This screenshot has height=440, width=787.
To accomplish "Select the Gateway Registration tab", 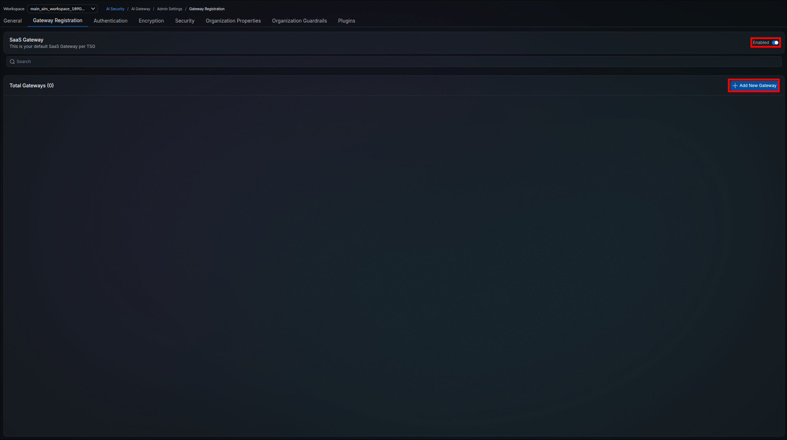I will point(57,20).
